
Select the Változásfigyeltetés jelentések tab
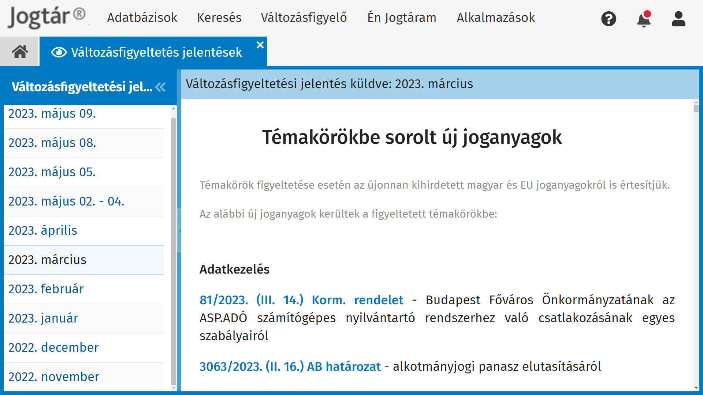coord(153,52)
